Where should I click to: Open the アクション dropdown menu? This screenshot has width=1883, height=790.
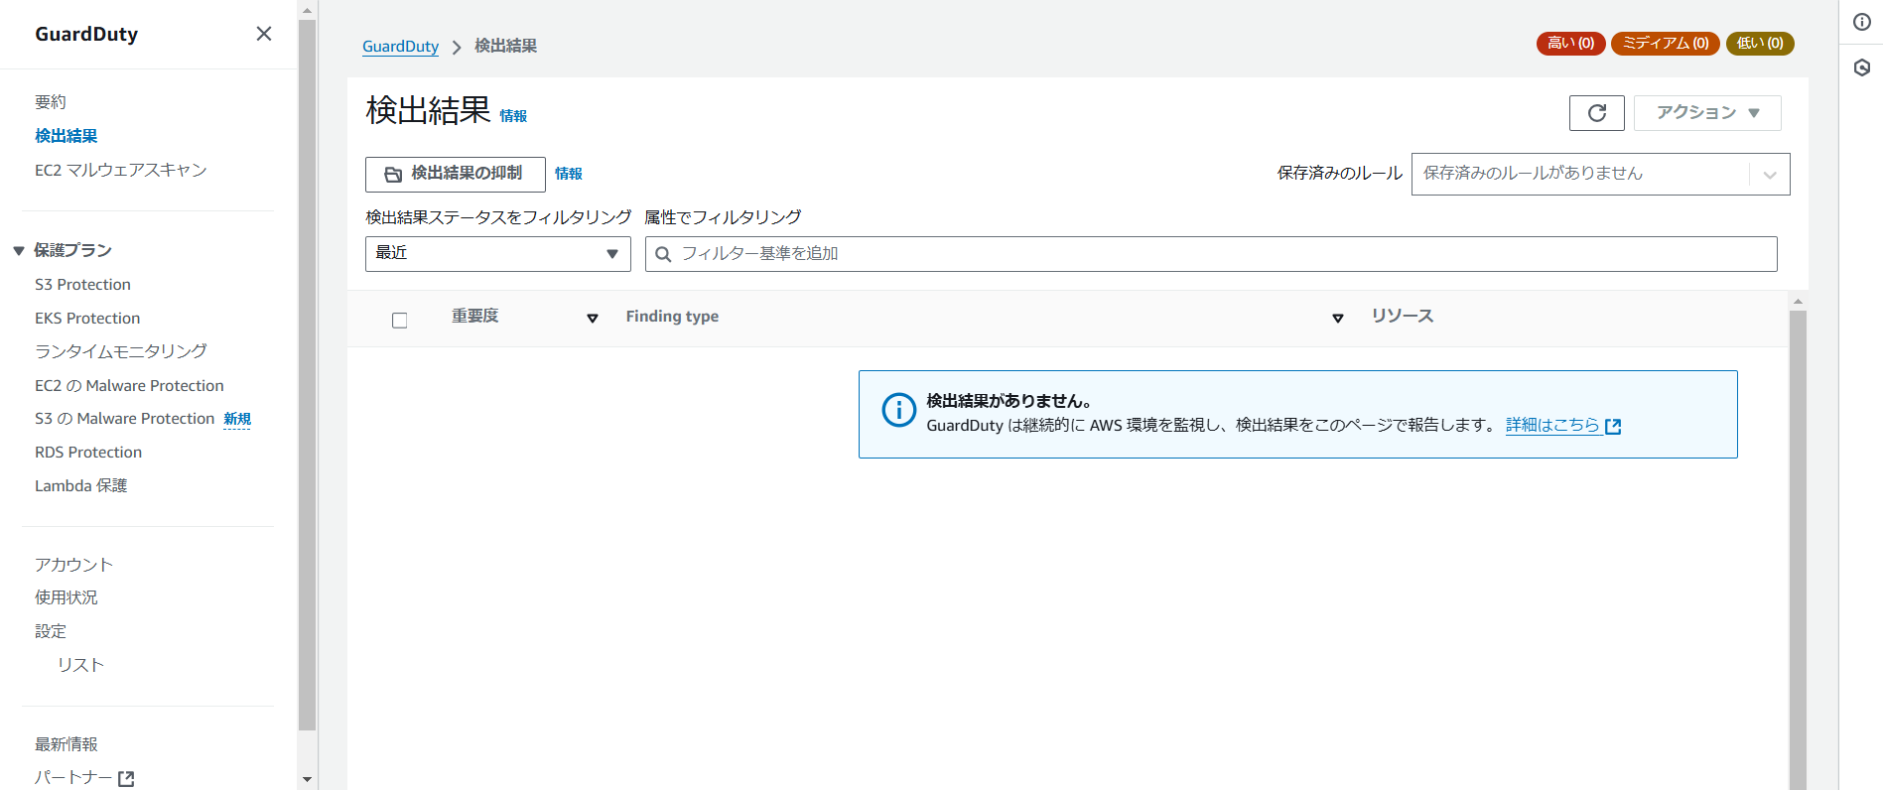pos(1707,113)
